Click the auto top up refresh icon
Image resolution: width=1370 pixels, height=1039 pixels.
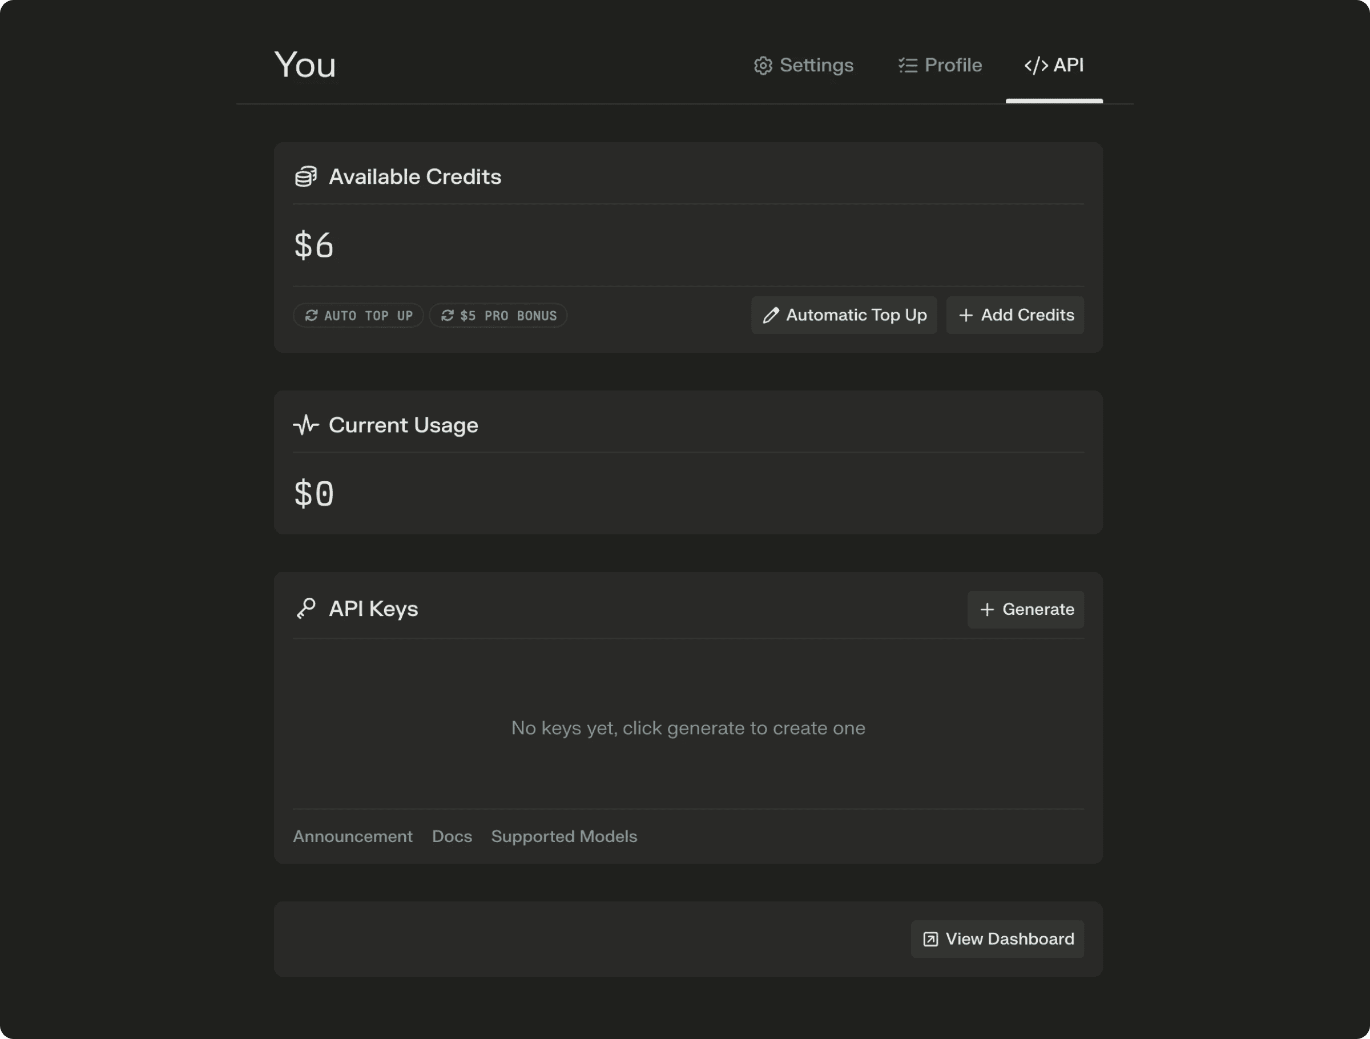coord(311,315)
